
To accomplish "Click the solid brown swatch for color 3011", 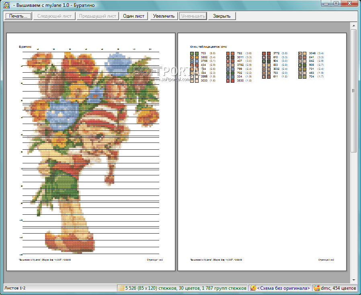I will pos(232,57).
